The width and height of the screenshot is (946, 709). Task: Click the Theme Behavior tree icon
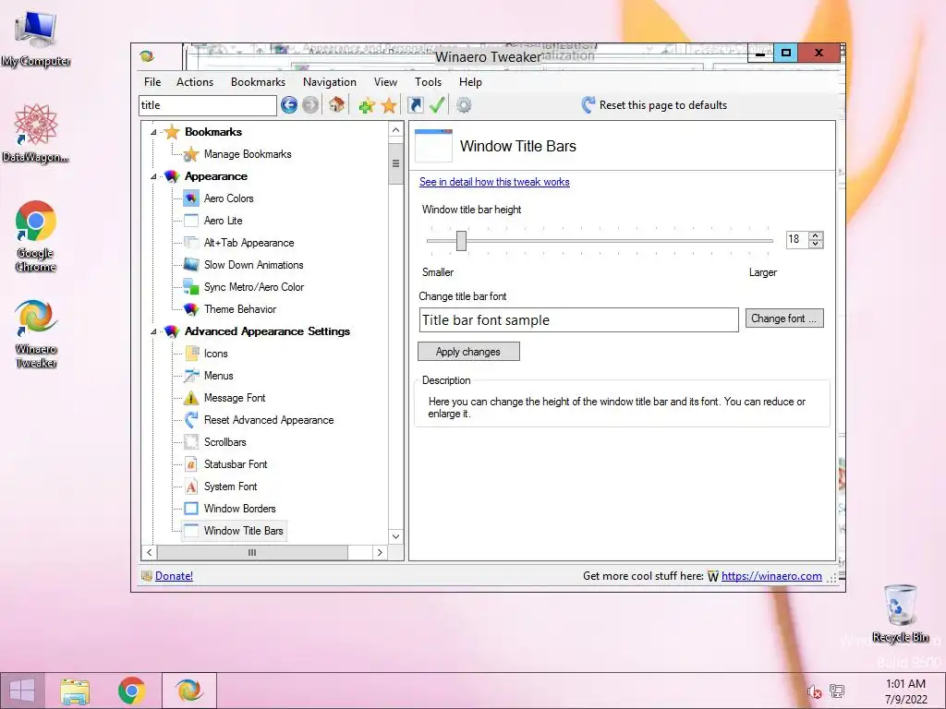pyautogui.click(x=191, y=309)
